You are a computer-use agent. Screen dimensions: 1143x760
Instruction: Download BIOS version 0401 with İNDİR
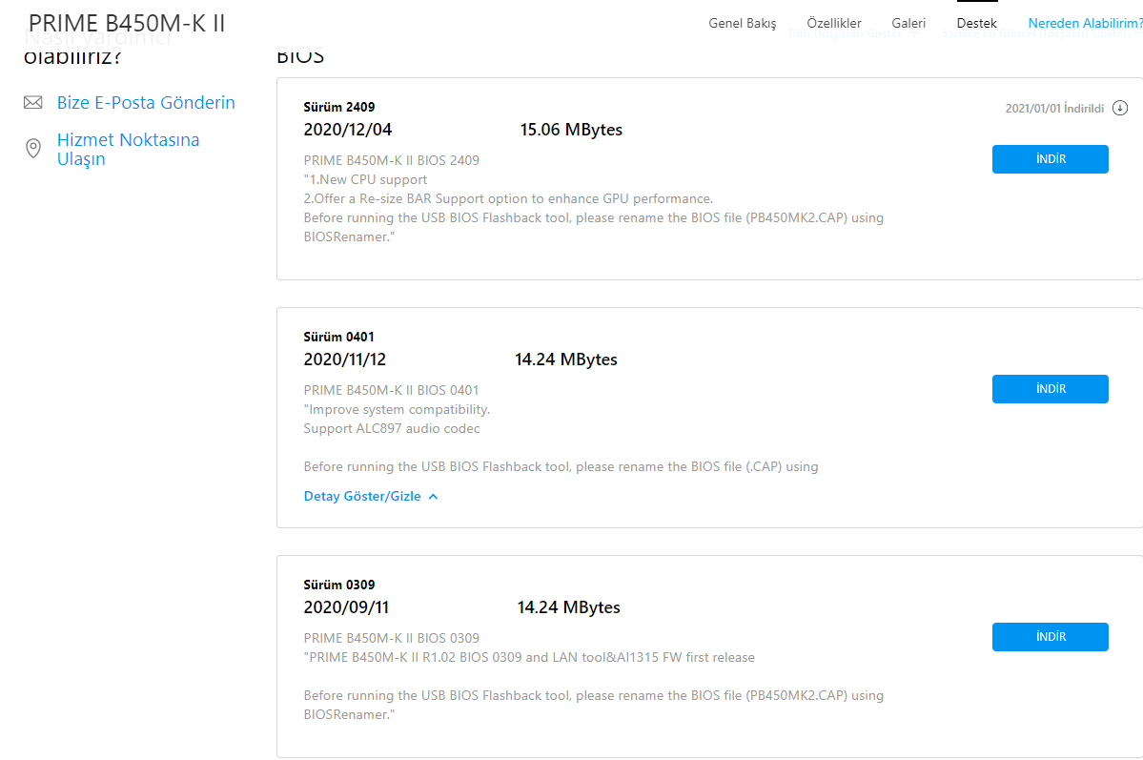click(x=1050, y=389)
